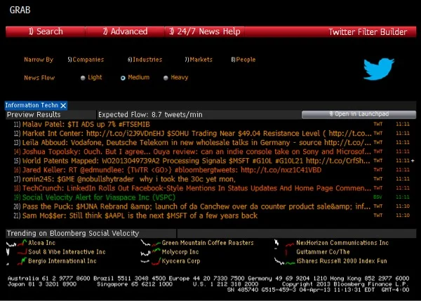Click Guitammer Co/The name
This screenshot has height=301, width=421.
coord(323,252)
